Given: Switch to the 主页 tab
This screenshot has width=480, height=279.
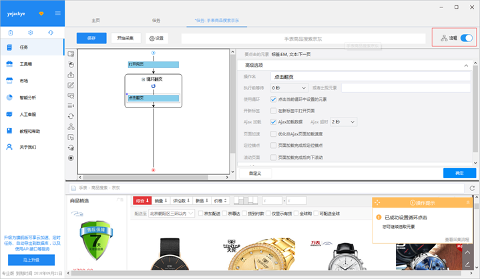Looking at the screenshot, I should (x=96, y=21).
